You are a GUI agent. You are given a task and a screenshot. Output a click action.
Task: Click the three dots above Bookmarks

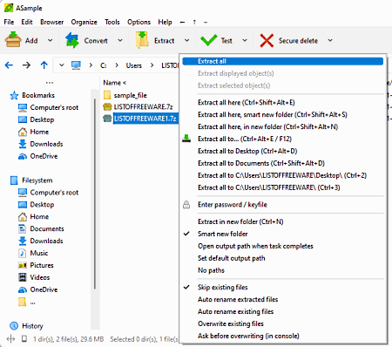pyautogui.click(x=50, y=83)
